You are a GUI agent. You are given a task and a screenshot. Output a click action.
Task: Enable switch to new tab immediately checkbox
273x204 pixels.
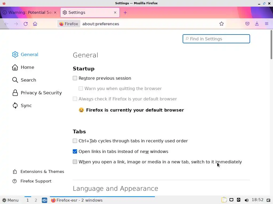[x=75, y=162]
